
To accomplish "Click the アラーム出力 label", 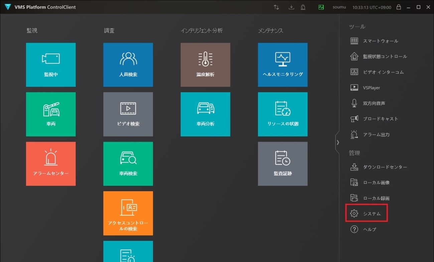I will 376,135.
